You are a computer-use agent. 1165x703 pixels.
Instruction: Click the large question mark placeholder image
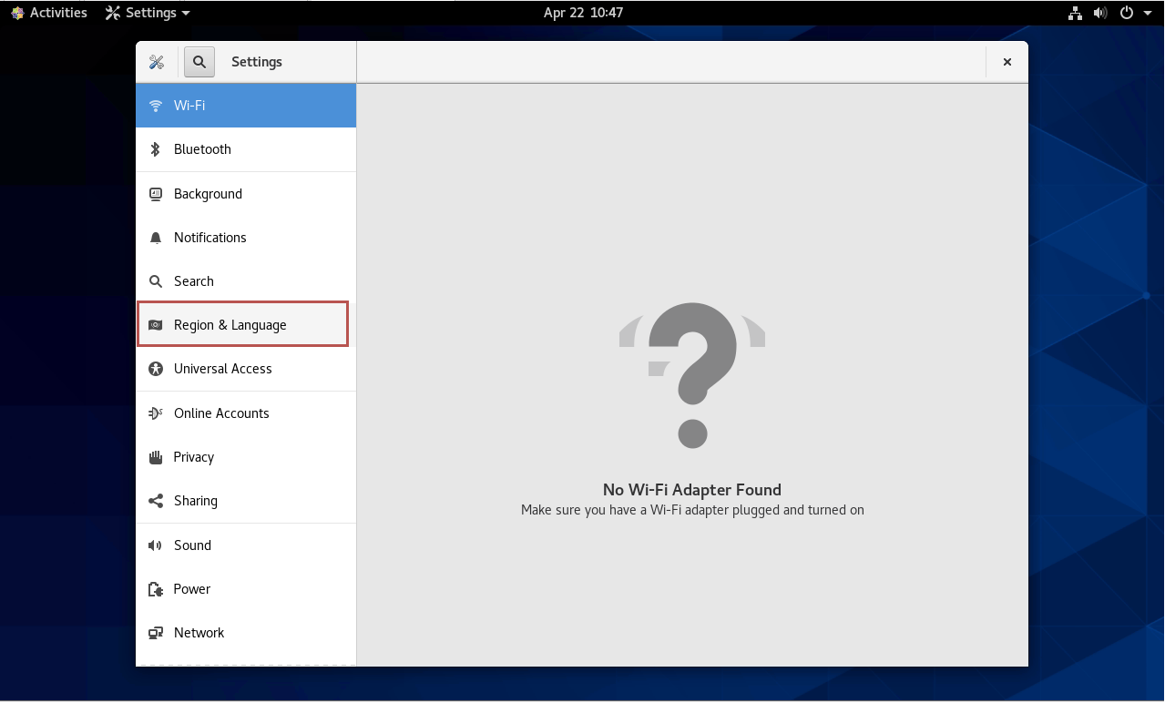[x=692, y=375]
